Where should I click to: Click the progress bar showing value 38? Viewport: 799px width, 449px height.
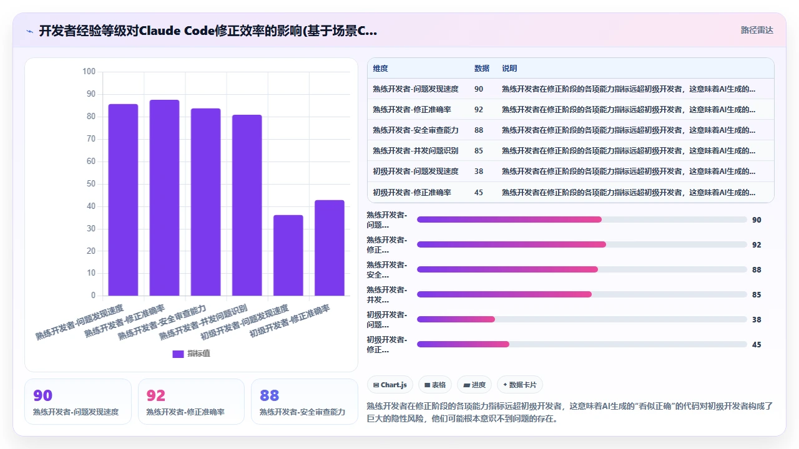(582, 319)
